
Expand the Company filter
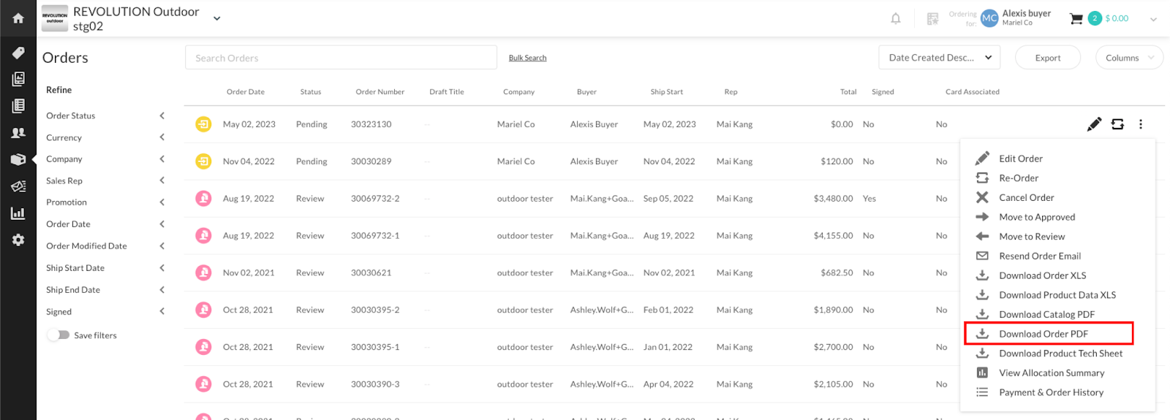(x=162, y=159)
